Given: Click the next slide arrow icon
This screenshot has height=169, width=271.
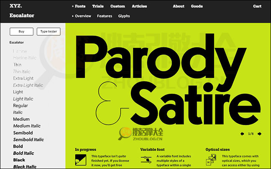Looking at the screenshot, I should 259,134.
